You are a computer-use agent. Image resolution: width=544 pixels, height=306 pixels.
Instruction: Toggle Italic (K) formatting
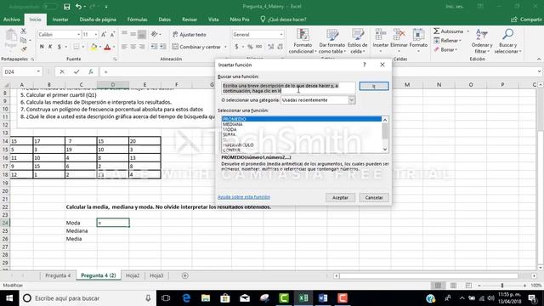click(50, 47)
